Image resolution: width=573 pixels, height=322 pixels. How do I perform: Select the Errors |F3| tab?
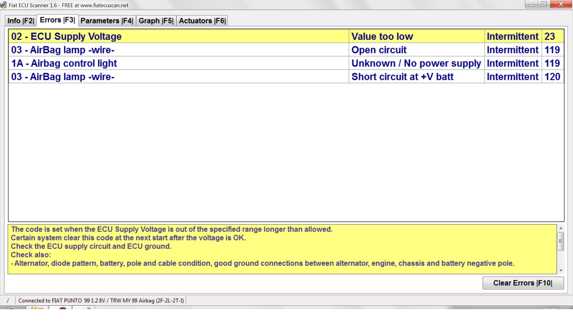point(57,20)
